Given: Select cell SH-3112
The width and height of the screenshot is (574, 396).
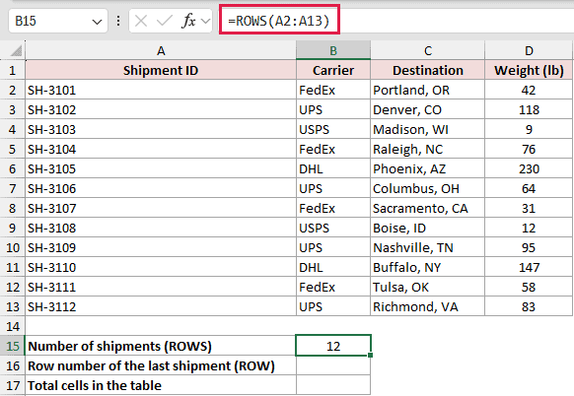Looking at the screenshot, I should point(161,306).
